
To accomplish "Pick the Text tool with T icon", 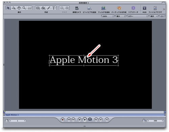I will (54, 8).
